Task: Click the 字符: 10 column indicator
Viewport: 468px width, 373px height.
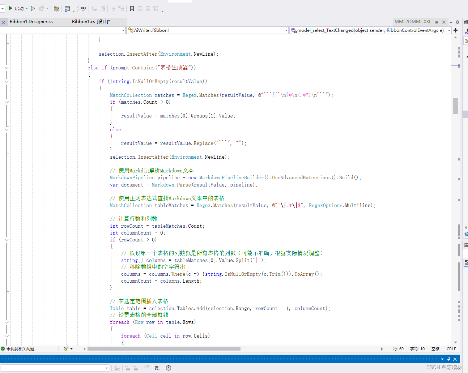Action: (x=417, y=349)
